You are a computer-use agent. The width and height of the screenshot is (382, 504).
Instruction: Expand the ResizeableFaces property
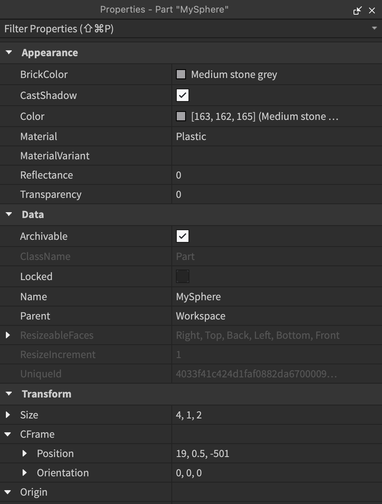pos(8,335)
